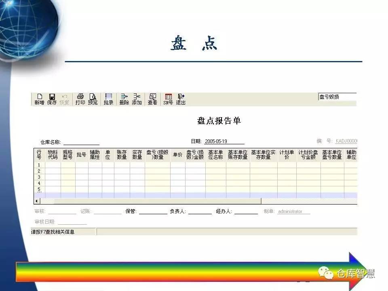Click the 仓库名称 input field
The height and width of the screenshot is (291, 388).
click(81, 142)
